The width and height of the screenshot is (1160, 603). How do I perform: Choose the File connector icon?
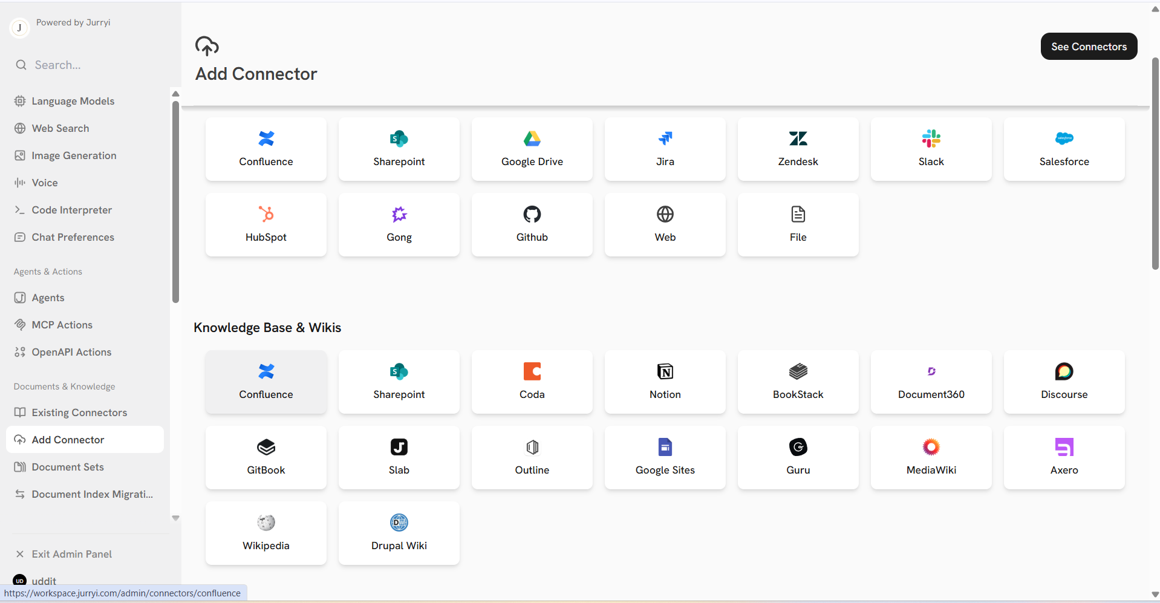(798, 214)
